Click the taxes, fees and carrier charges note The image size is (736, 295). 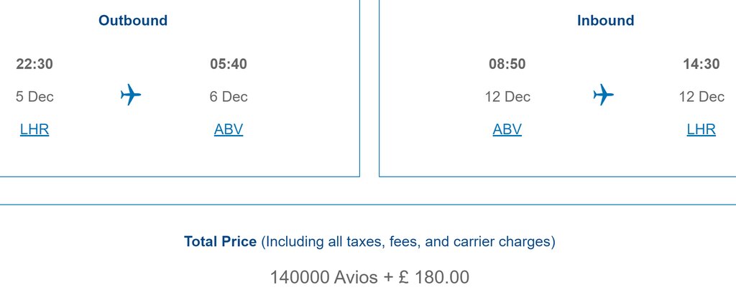point(408,242)
